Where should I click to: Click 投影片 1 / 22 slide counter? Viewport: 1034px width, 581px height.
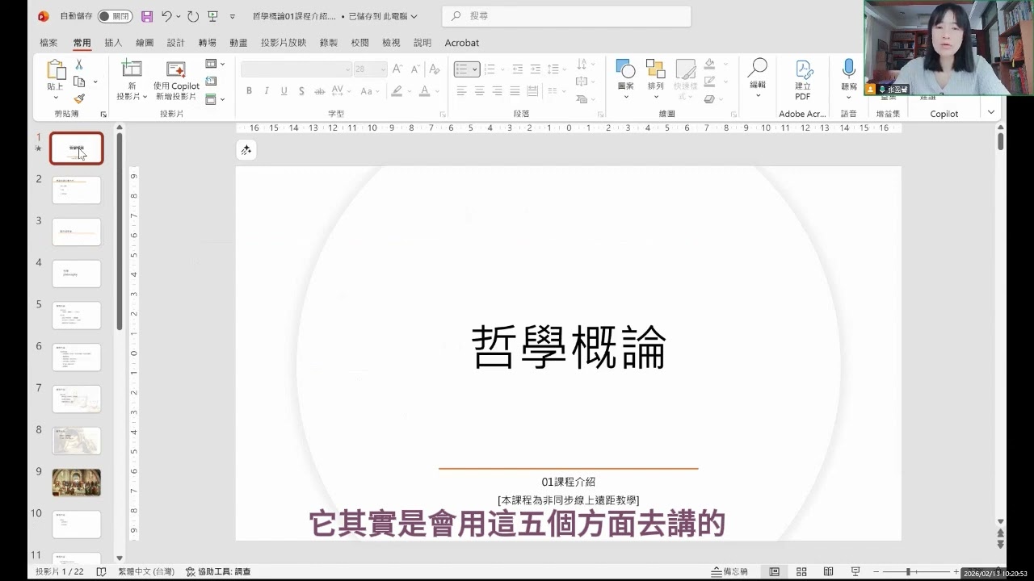(59, 571)
